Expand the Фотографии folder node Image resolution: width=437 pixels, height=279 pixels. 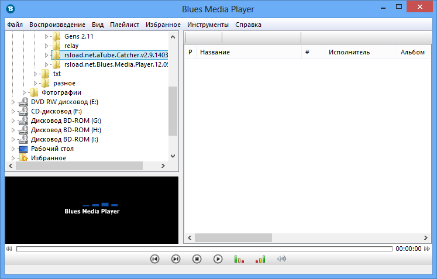click(24, 92)
